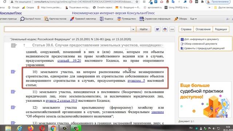Click the article heading 'Статья 39.6'

coord(98,45)
